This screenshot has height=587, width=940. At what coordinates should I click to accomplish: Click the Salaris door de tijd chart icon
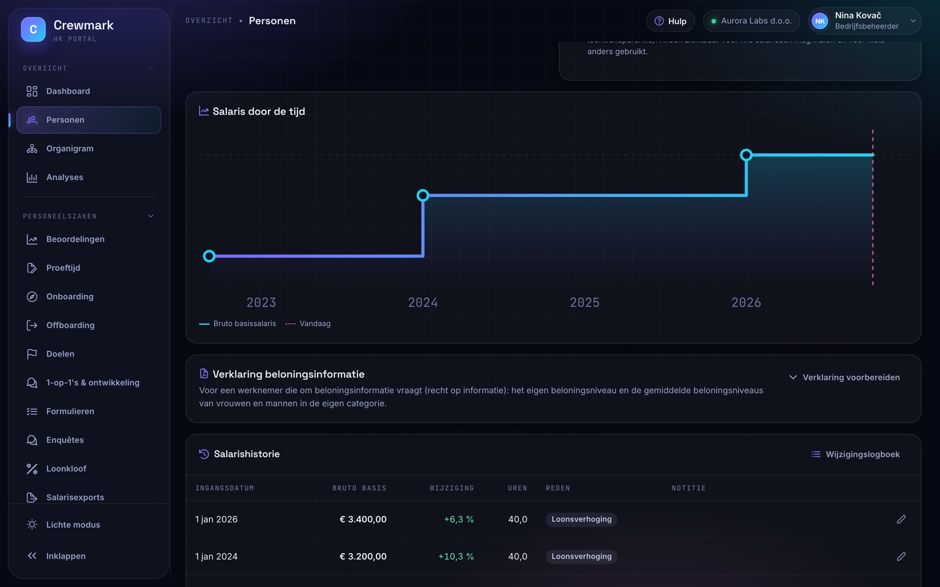point(204,111)
